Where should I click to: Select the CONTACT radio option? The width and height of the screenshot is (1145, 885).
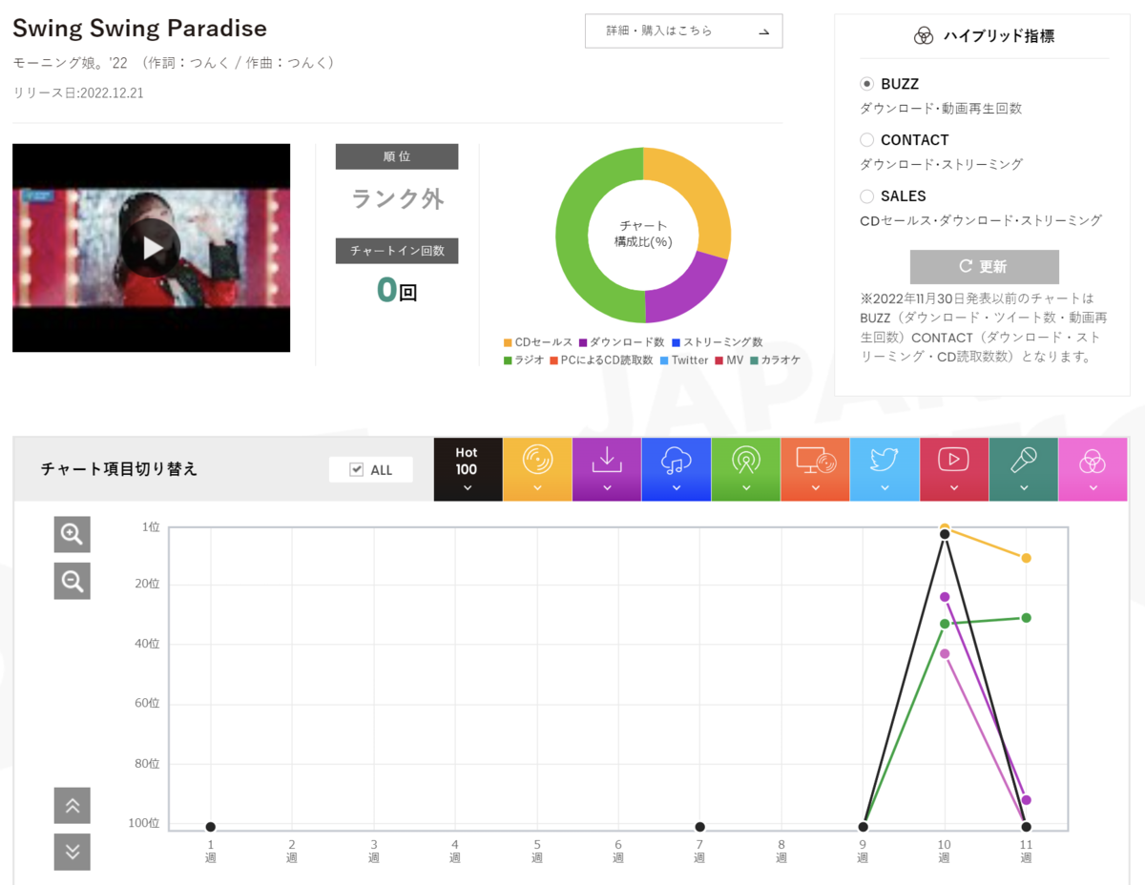(867, 140)
